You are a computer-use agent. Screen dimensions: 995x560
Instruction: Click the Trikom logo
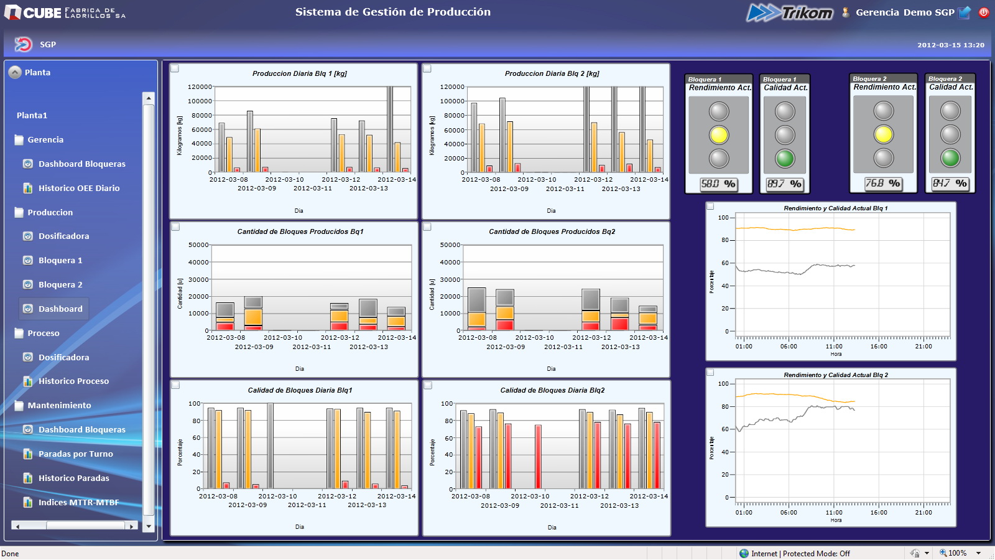click(x=790, y=12)
